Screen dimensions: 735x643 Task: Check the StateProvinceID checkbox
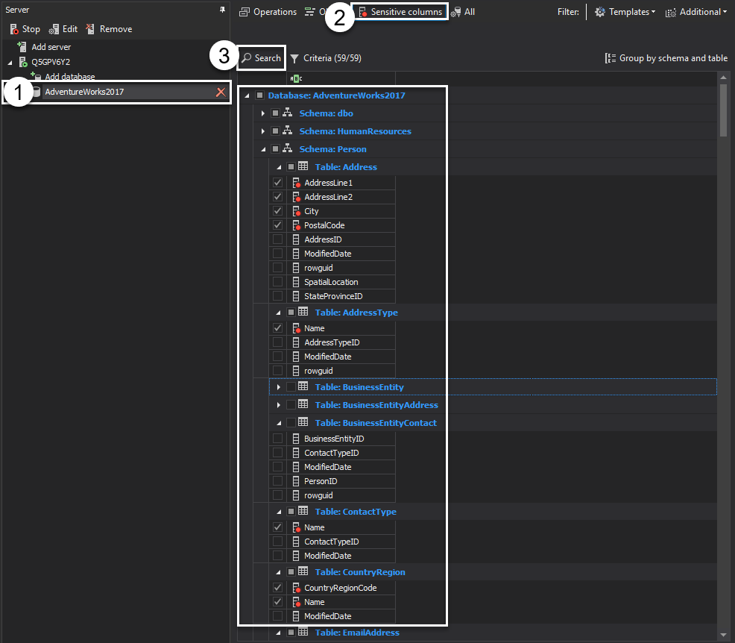[277, 296]
